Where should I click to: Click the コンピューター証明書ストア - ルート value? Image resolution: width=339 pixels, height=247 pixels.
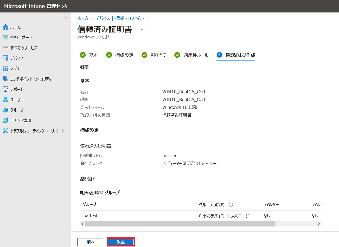tap(190, 163)
